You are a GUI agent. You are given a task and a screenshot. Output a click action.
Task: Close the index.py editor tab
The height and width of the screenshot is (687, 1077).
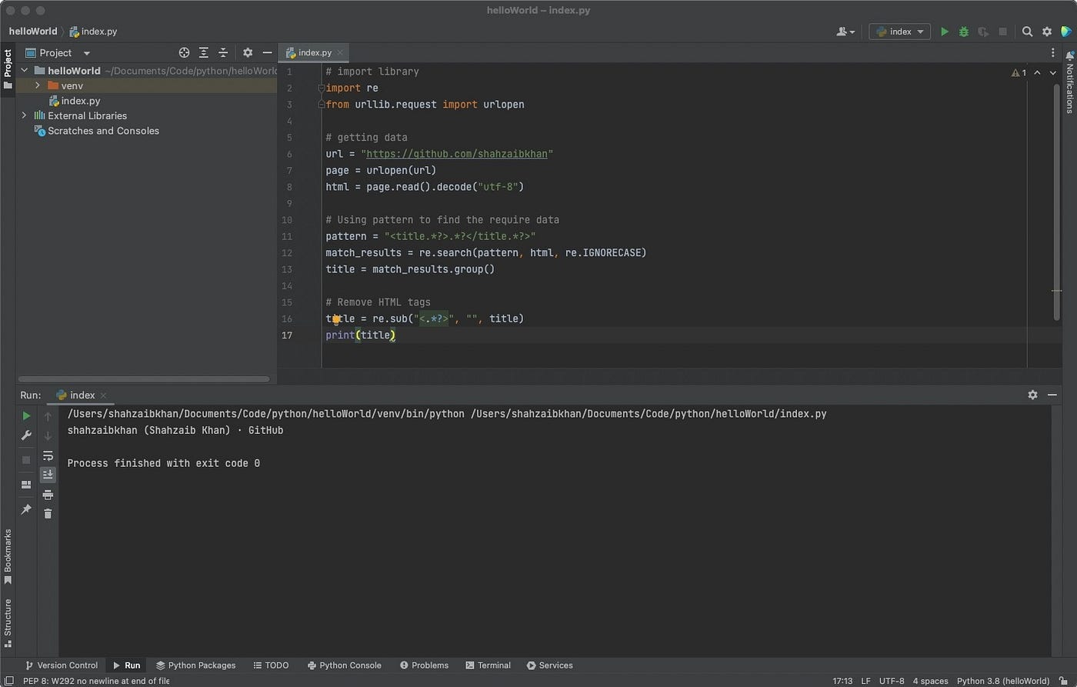coord(340,53)
